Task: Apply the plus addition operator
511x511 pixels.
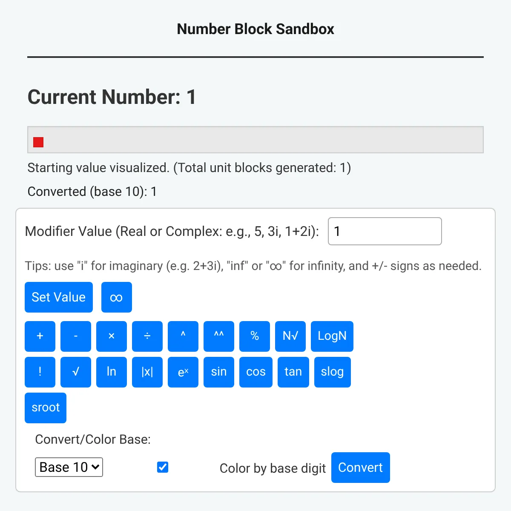Action: 40,336
